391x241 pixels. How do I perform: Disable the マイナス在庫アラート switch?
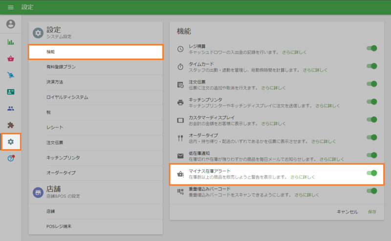372,173
